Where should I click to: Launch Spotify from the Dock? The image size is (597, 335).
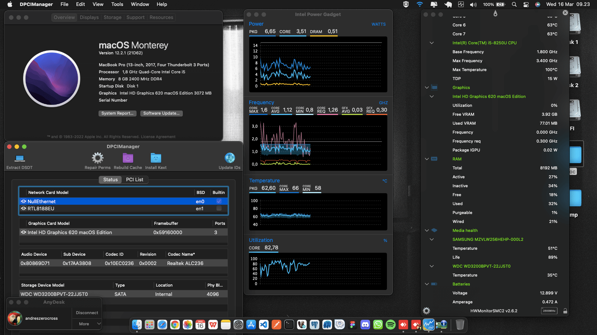390,325
